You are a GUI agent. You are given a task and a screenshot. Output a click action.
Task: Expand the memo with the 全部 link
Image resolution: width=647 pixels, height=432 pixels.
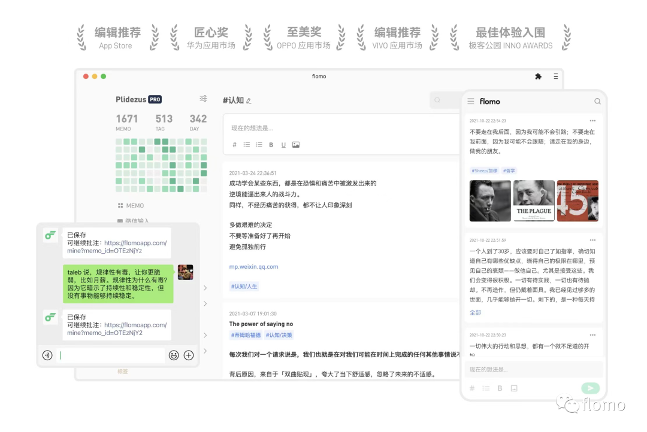point(475,312)
